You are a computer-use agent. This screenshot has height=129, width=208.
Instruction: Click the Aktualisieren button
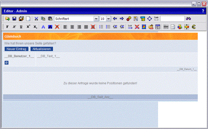click(x=42, y=49)
